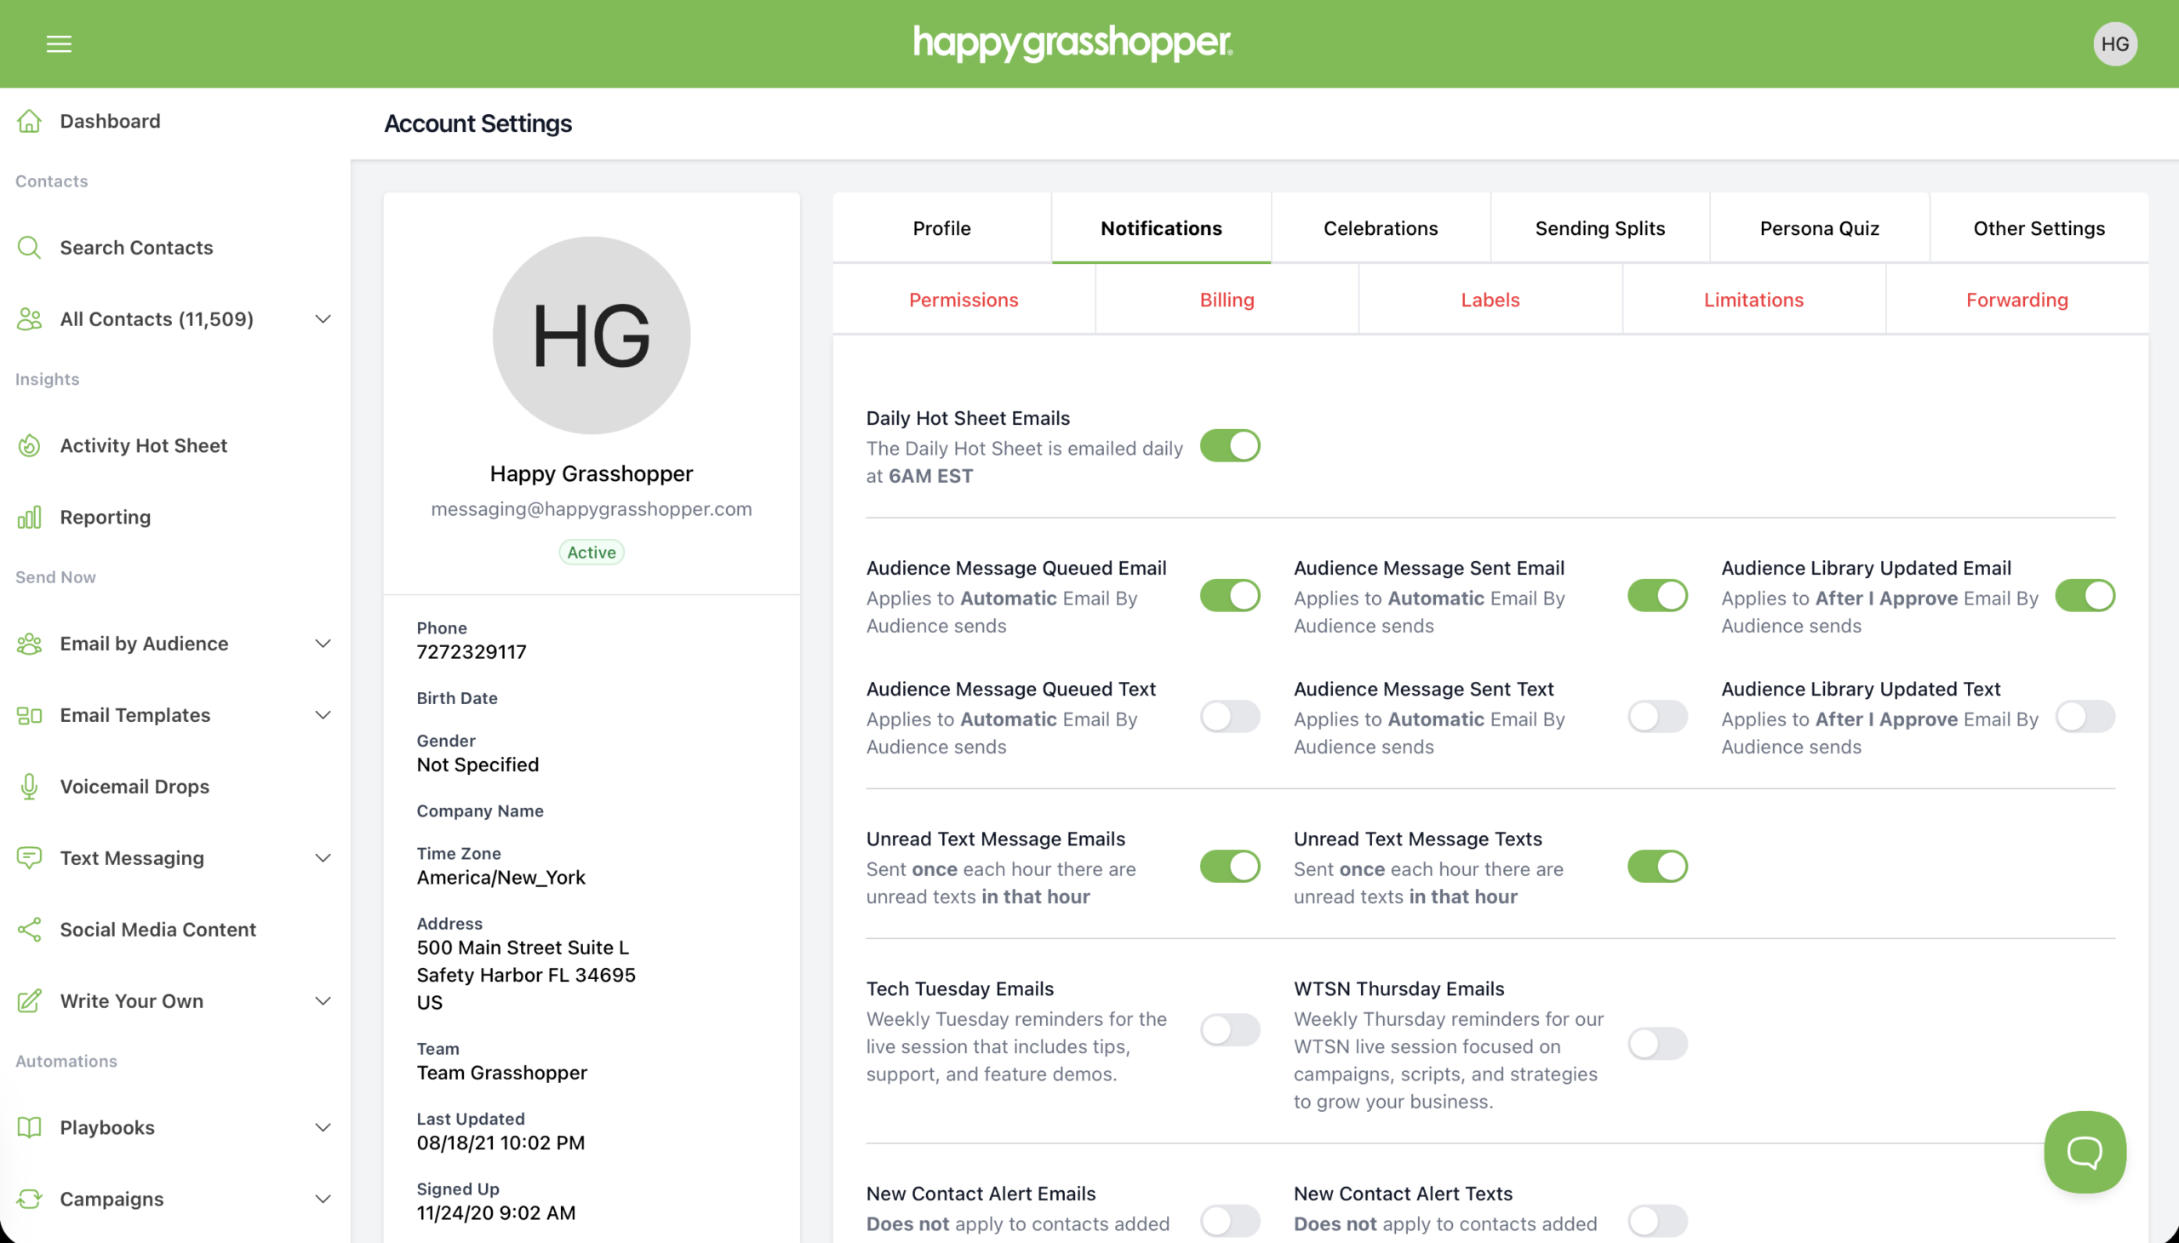Image resolution: width=2179 pixels, height=1243 pixels.
Task: Click the Search Contacts magnifier icon
Action: point(29,248)
